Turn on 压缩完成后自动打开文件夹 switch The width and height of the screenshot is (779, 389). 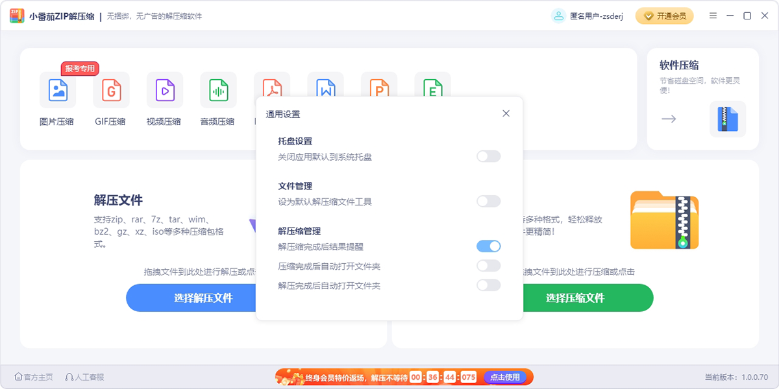(x=489, y=266)
